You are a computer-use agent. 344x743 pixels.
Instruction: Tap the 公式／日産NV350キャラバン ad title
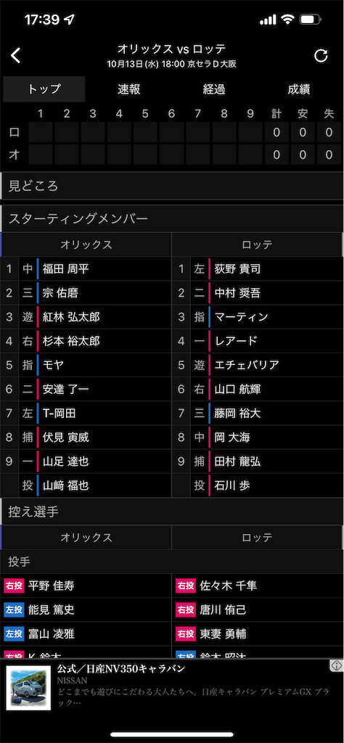(x=121, y=670)
